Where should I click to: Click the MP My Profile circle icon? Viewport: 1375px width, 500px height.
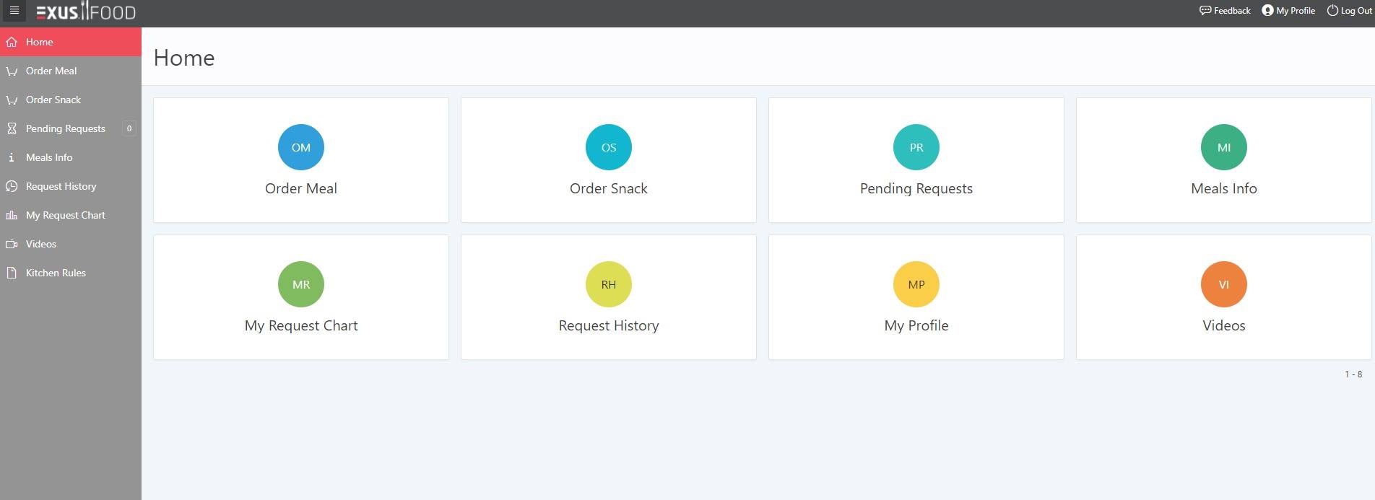pos(916,284)
